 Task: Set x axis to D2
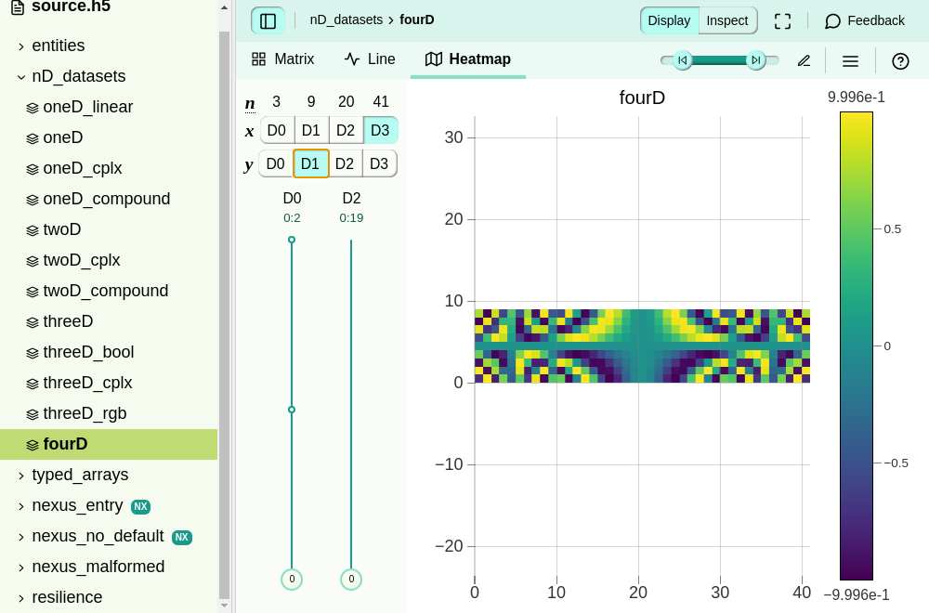(346, 130)
